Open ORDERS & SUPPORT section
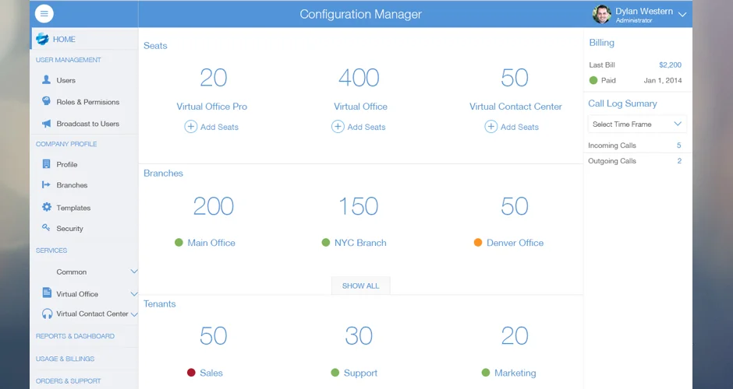Viewport: 733px width, 389px height. click(x=69, y=381)
